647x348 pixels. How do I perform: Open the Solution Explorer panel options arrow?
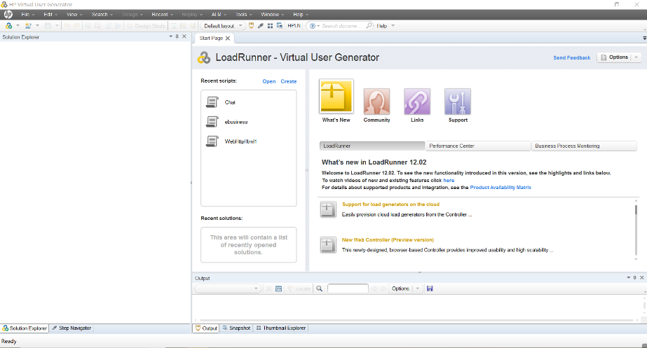coord(171,36)
